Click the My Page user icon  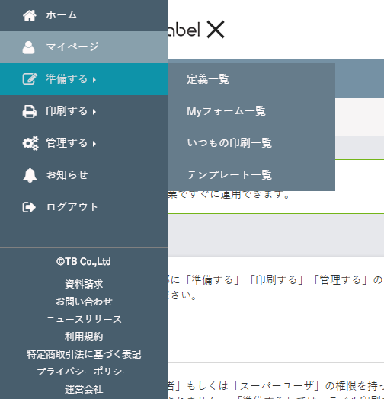(28, 47)
